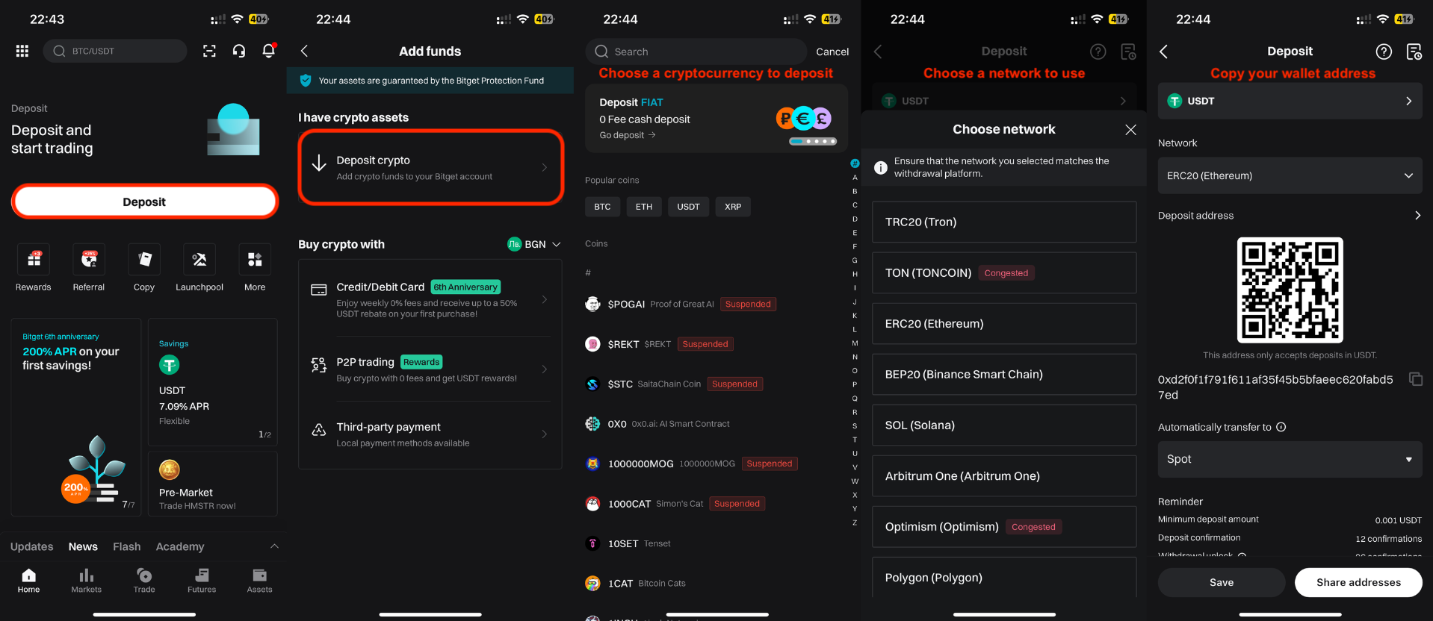Select the Updates tab
The image size is (1433, 621).
pyautogui.click(x=32, y=546)
